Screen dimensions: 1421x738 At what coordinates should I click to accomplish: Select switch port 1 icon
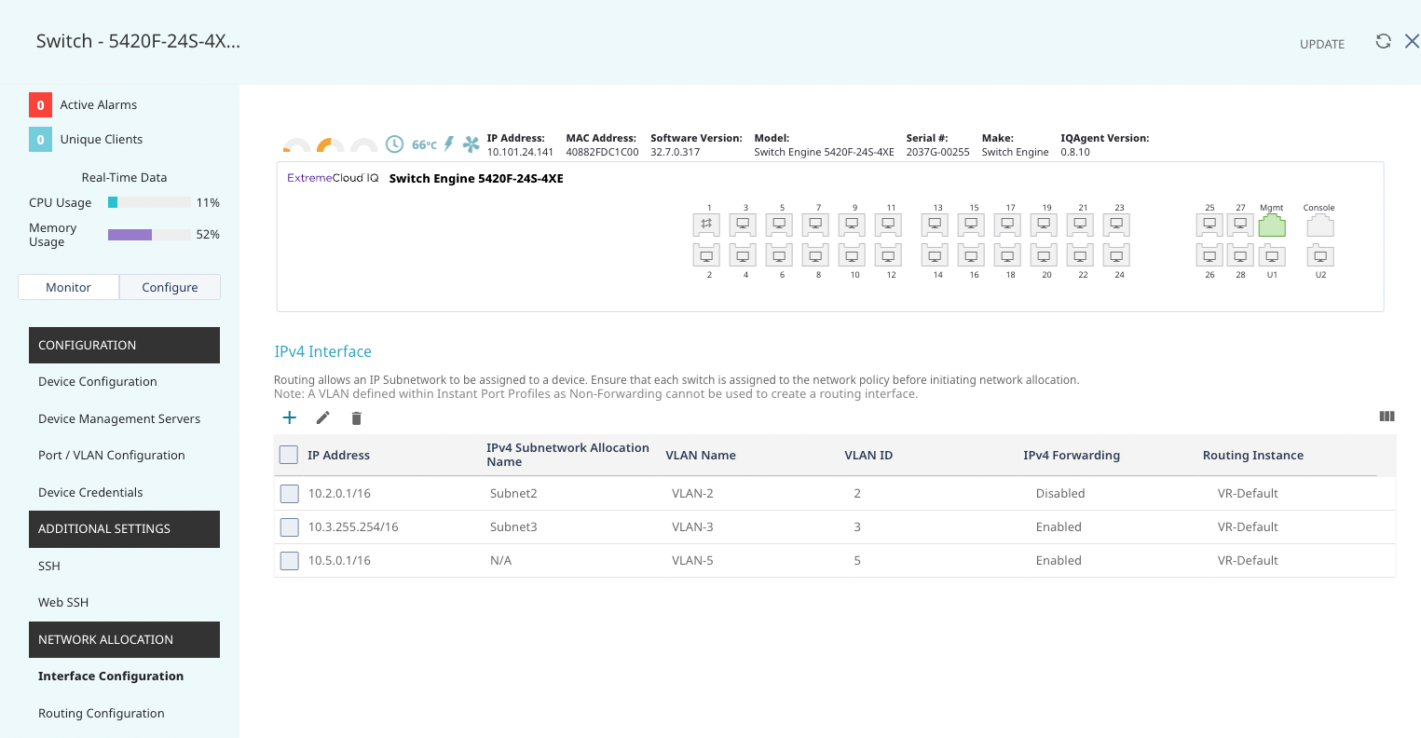pos(706,225)
